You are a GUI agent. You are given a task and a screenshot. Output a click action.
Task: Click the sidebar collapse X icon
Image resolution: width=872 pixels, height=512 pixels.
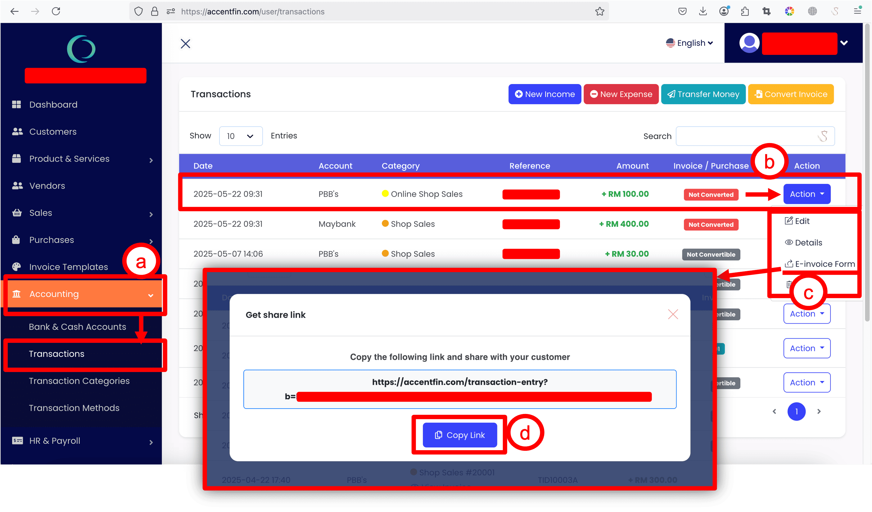(185, 43)
